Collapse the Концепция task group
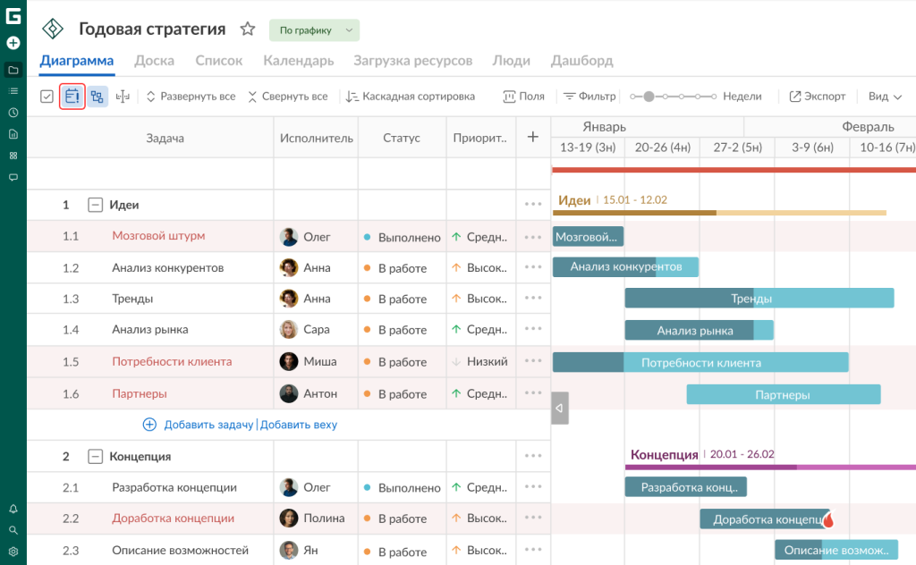 click(x=96, y=456)
